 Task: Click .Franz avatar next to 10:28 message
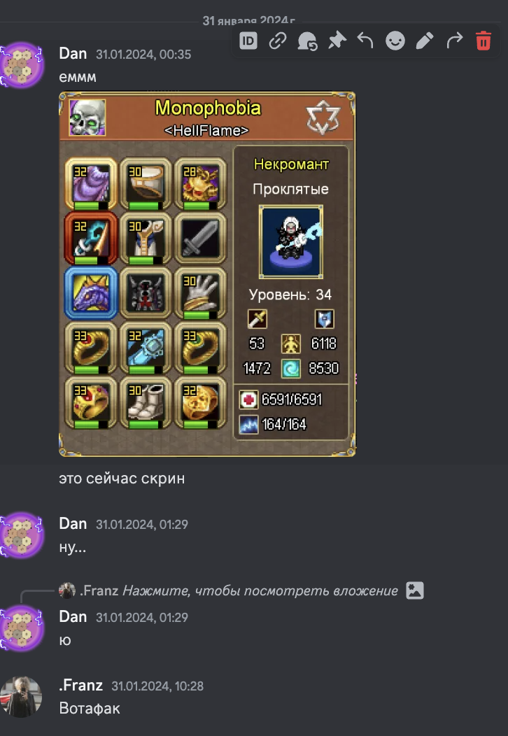tap(21, 697)
